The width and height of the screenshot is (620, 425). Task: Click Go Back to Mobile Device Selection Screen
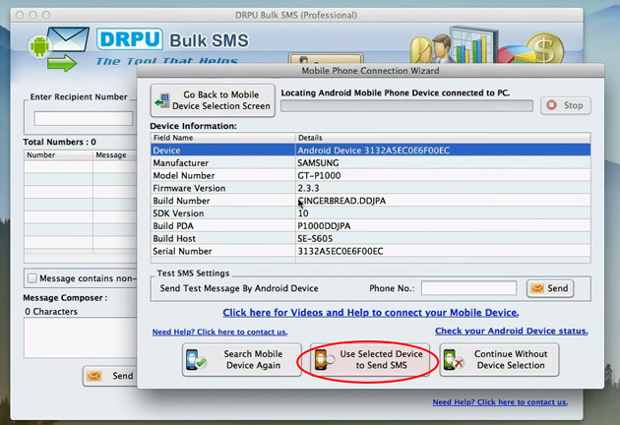pyautogui.click(x=213, y=100)
